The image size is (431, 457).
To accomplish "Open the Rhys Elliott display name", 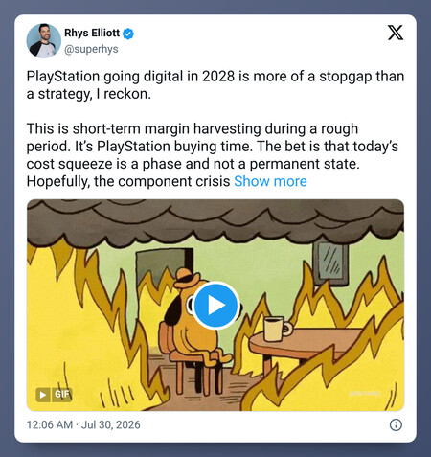I will click(92, 33).
